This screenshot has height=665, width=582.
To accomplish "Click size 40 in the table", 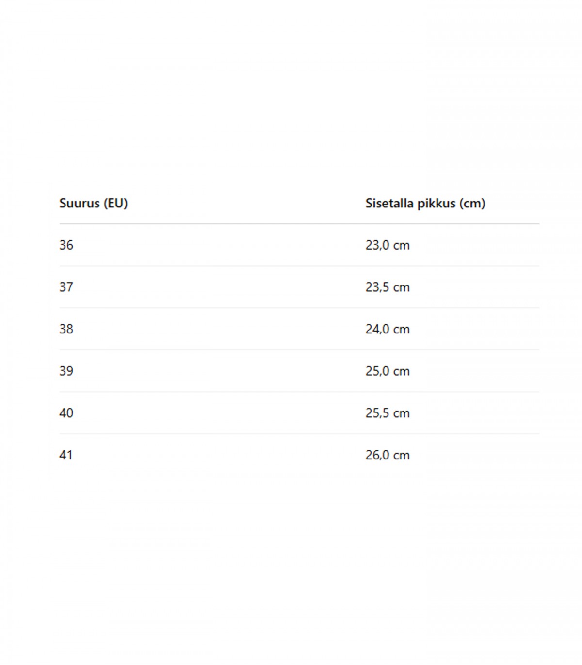I will click(x=66, y=413).
